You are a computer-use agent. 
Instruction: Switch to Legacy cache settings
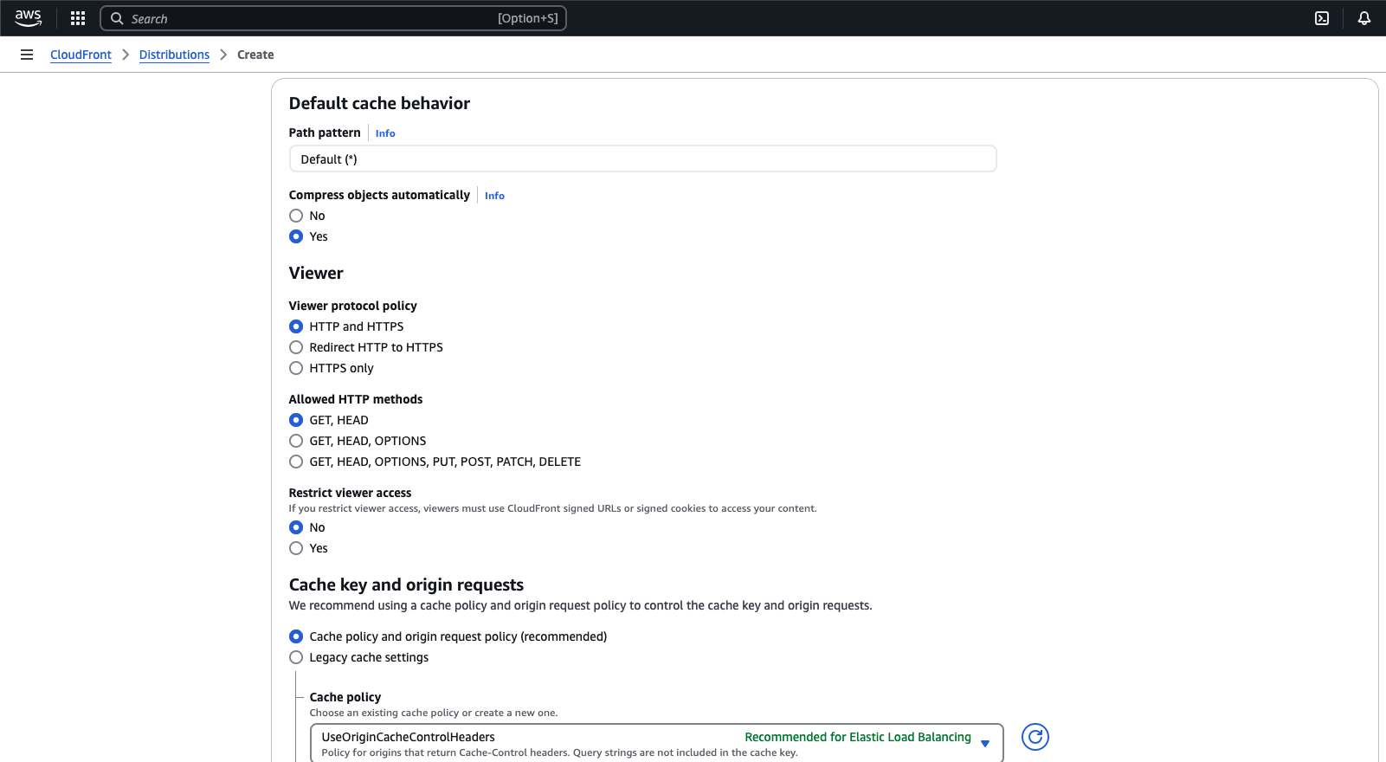(296, 657)
